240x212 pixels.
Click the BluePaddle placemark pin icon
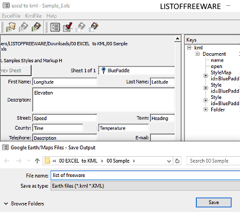click(x=103, y=70)
